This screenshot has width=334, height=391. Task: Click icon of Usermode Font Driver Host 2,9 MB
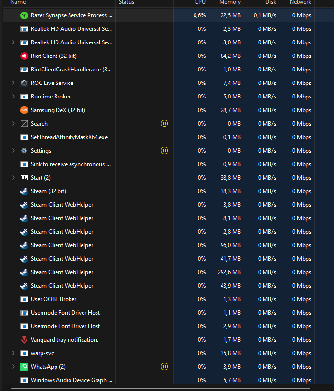tap(24, 326)
